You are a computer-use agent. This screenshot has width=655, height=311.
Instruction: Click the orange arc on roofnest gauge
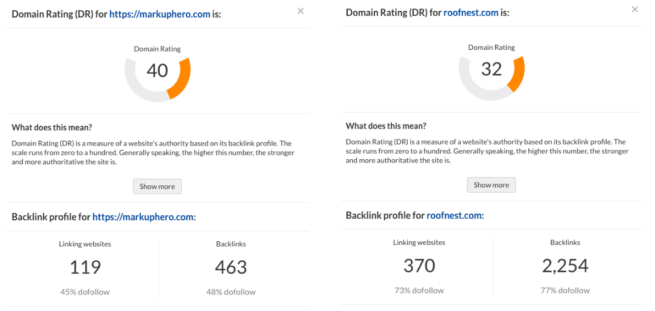518,73
